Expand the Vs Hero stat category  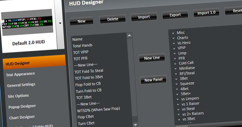(174, 43)
